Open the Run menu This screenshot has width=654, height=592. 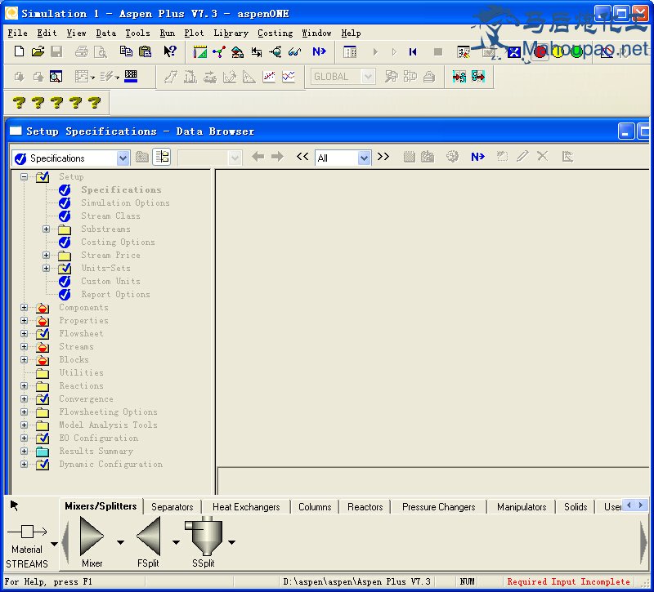(168, 33)
